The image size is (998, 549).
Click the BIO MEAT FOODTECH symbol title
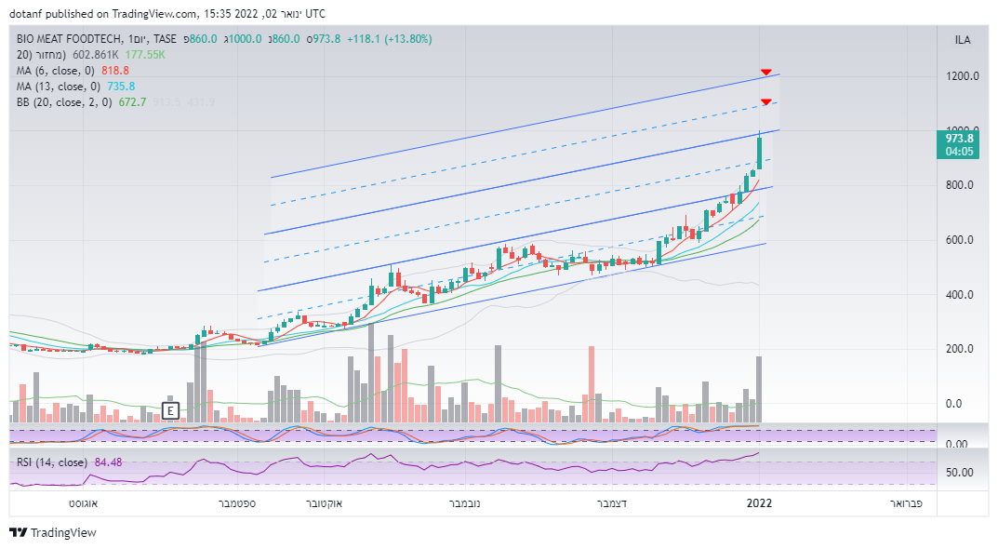point(69,39)
